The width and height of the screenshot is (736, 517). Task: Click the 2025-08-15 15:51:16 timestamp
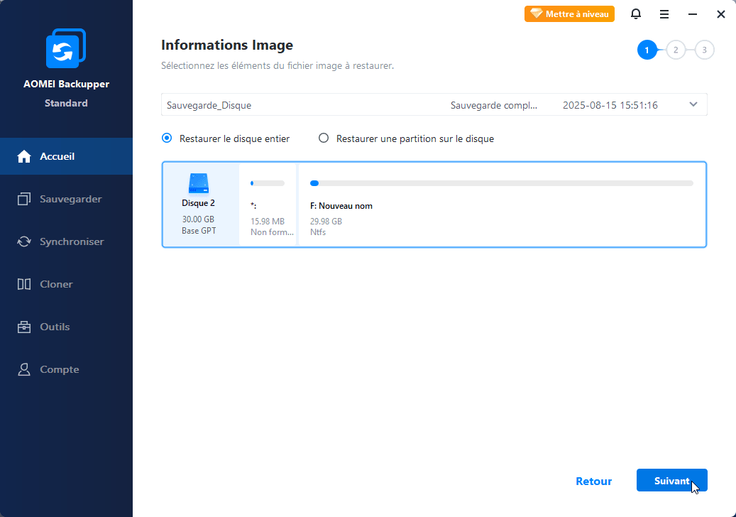(610, 105)
